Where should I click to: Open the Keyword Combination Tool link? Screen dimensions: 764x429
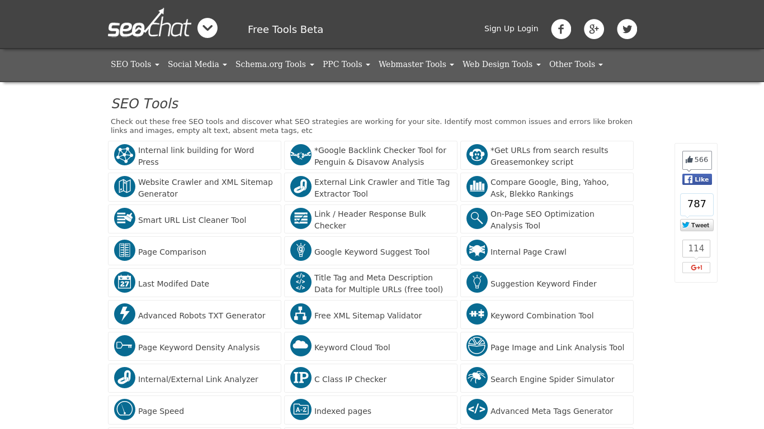(x=542, y=316)
